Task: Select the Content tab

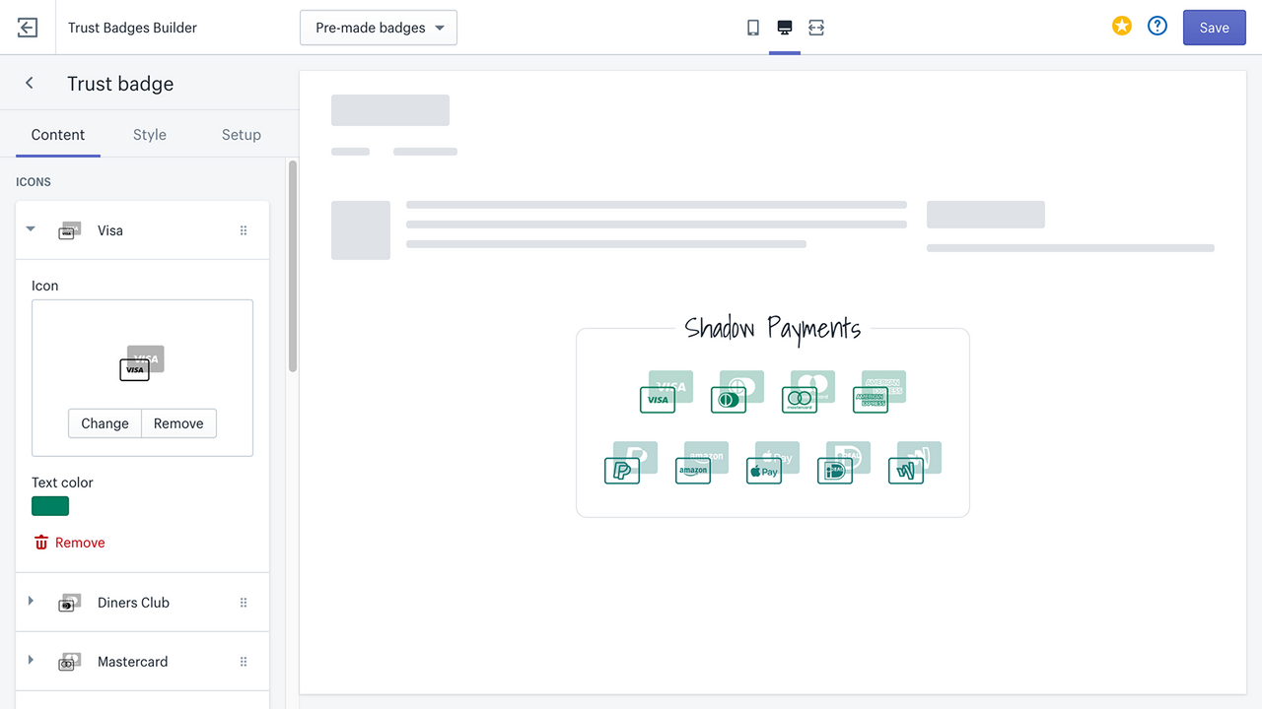Action: [58, 135]
